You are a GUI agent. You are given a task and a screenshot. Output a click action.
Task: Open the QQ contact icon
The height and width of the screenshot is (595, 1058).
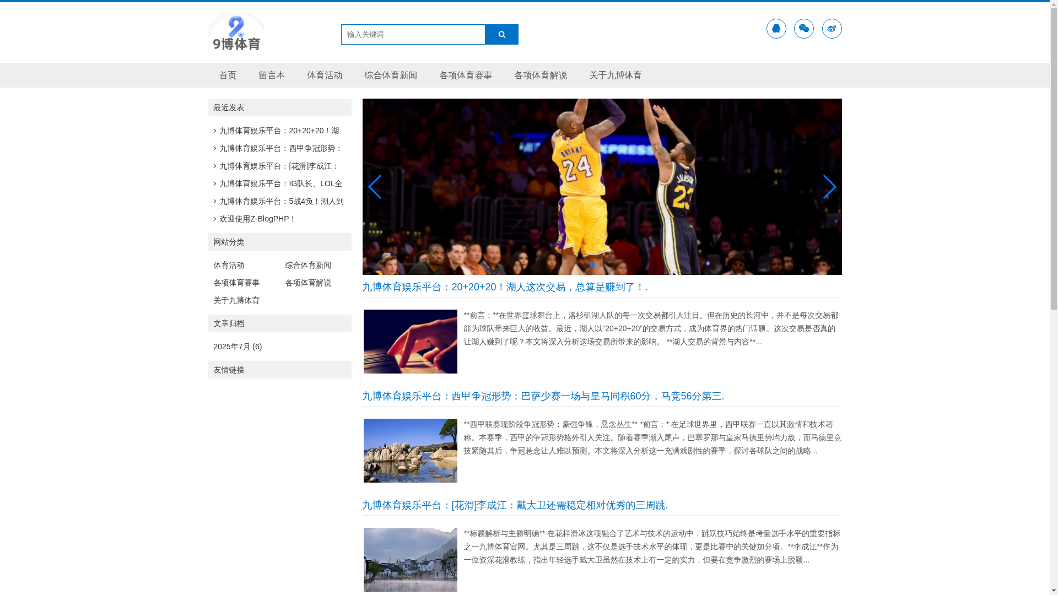(x=776, y=29)
